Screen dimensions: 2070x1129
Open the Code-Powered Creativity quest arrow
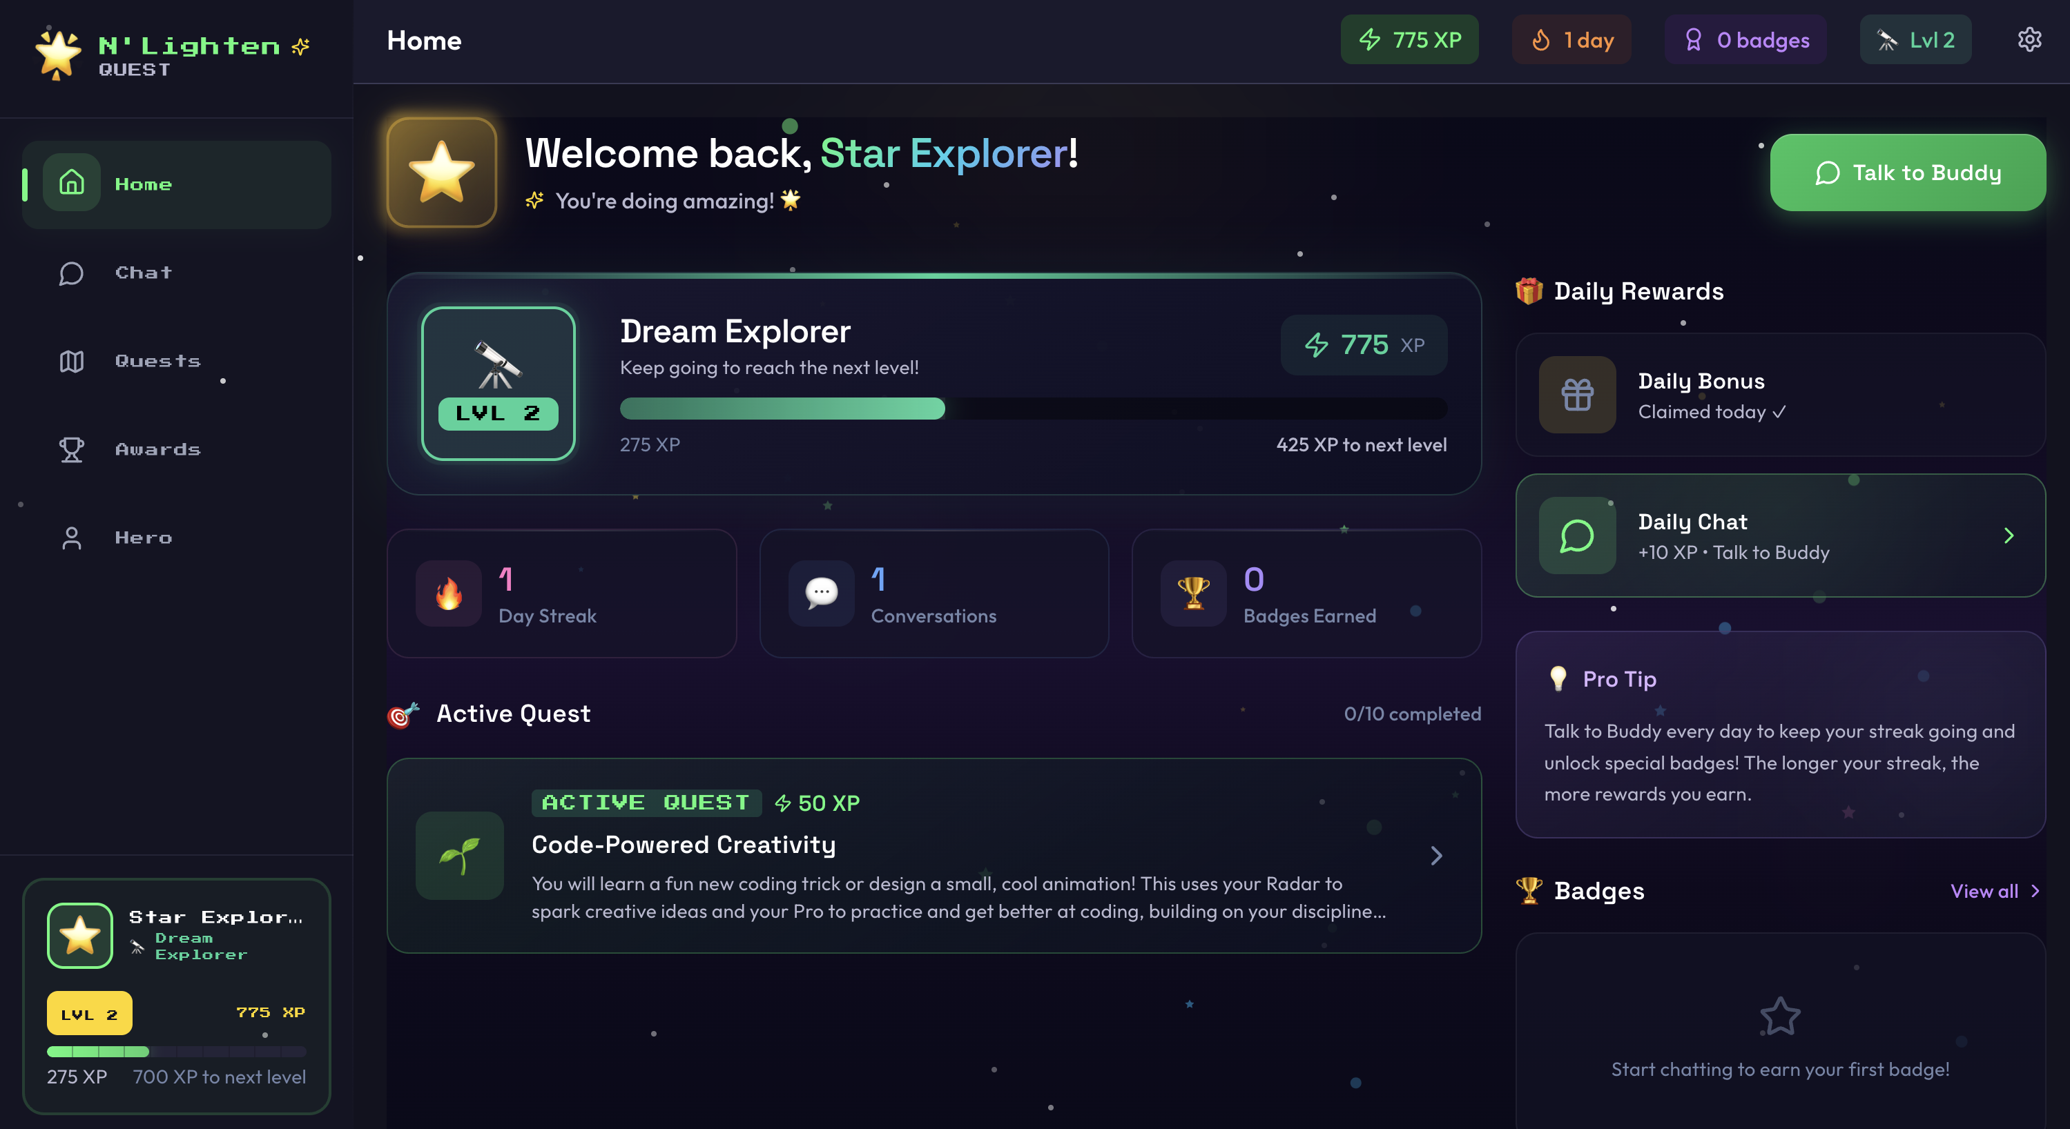tap(1437, 856)
